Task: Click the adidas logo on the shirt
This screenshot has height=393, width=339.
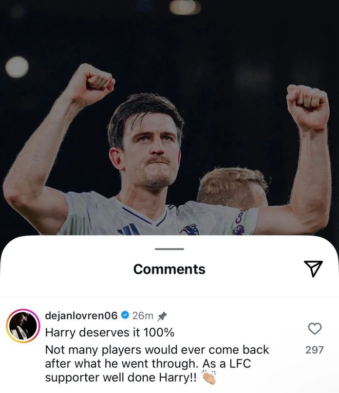Action: (128, 229)
